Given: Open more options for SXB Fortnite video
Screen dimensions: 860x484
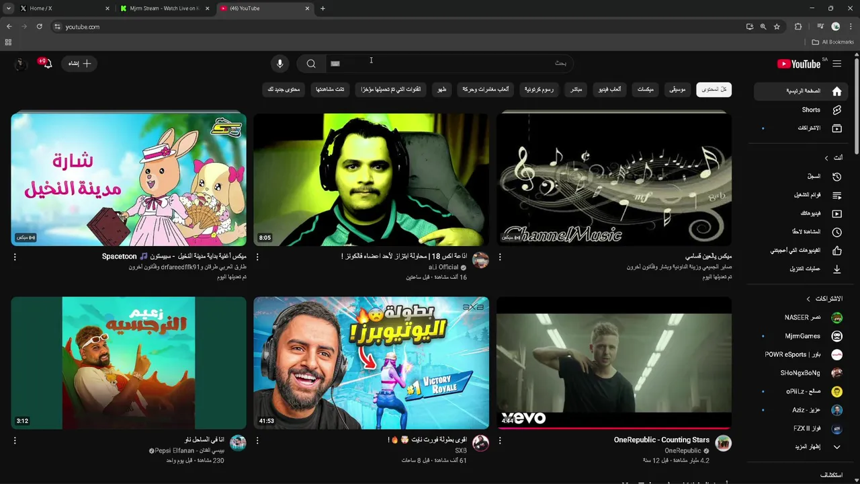Looking at the screenshot, I should coord(257,441).
